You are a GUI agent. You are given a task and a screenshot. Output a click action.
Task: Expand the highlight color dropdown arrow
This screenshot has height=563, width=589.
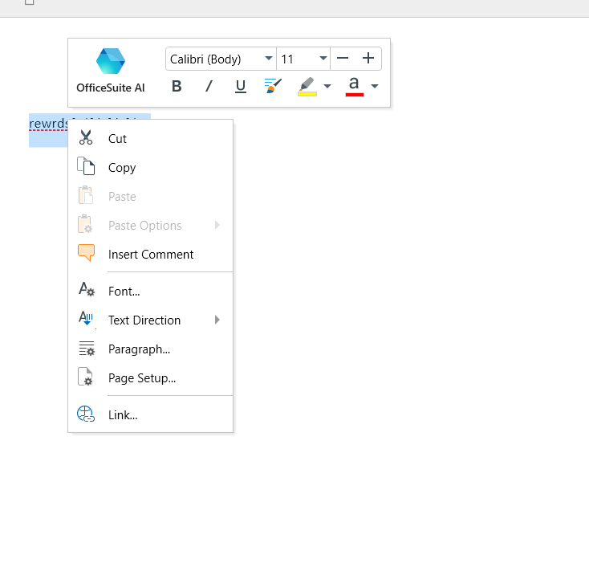pyautogui.click(x=327, y=86)
